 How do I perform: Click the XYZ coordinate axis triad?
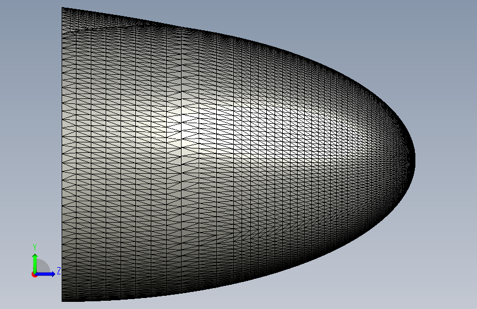pos(46,261)
